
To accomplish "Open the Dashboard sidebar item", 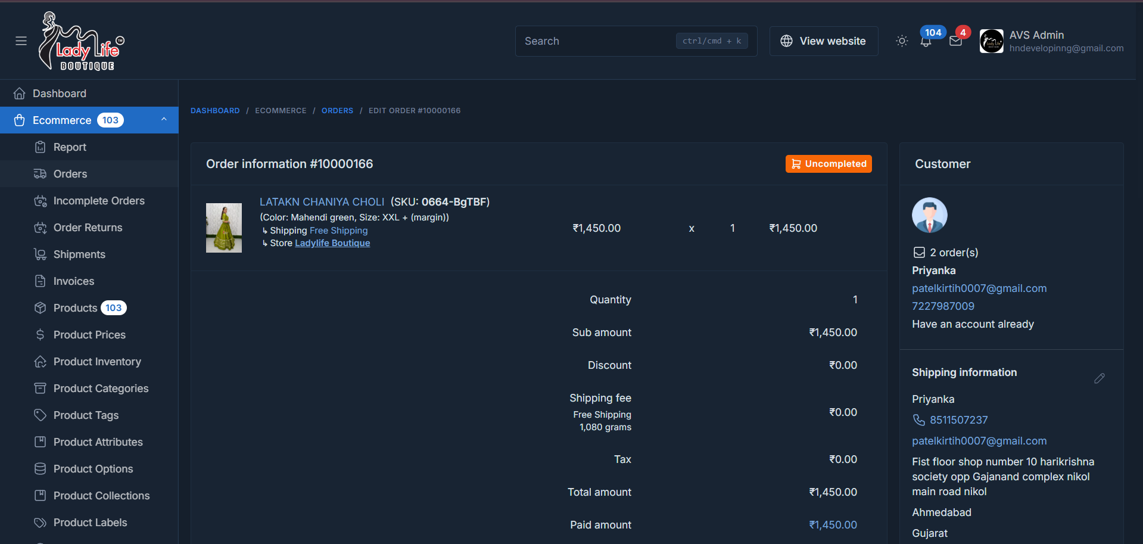I will click(60, 94).
